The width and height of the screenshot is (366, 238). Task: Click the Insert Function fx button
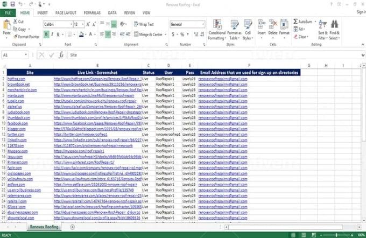pos(61,55)
